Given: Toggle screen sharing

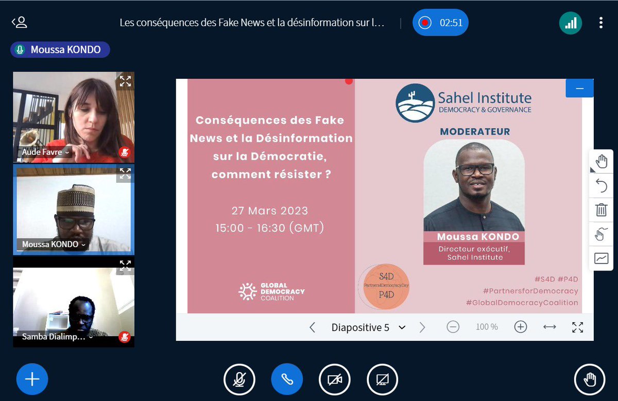Looking at the screenshot, I should coord(382,380).
